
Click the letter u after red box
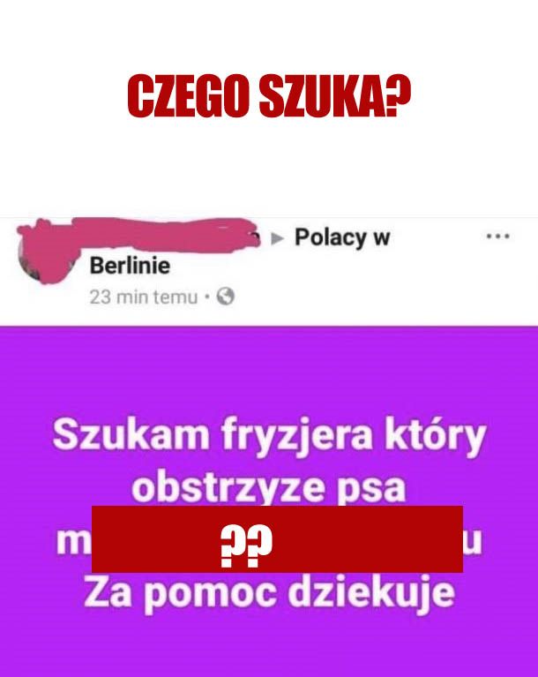[x=472, y=543]
